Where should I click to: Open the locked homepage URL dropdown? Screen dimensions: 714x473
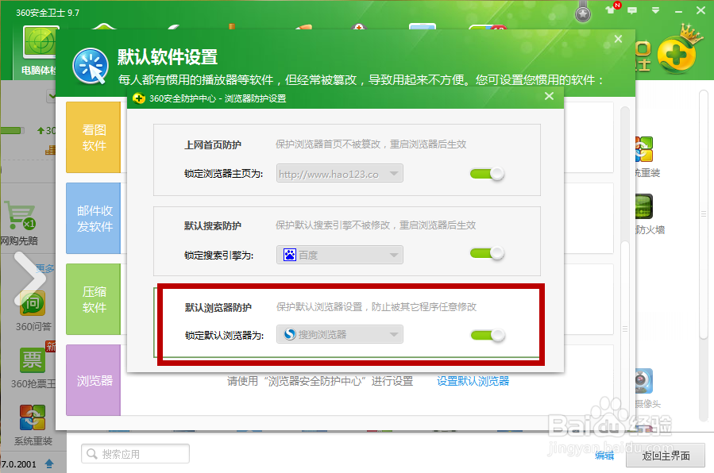pyautogui.click(x=340, y=174)
